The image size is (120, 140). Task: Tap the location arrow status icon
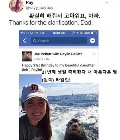77,33
